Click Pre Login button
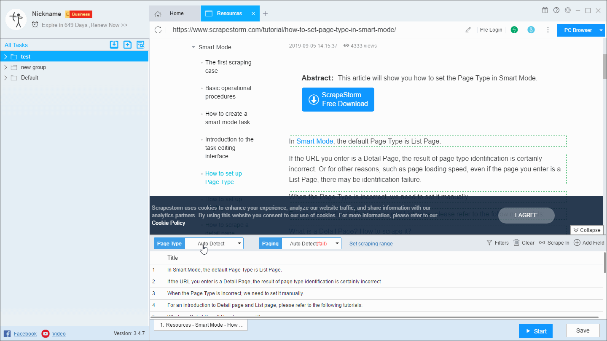The height and width of the screenshot is (341, 607). point(491,30)
